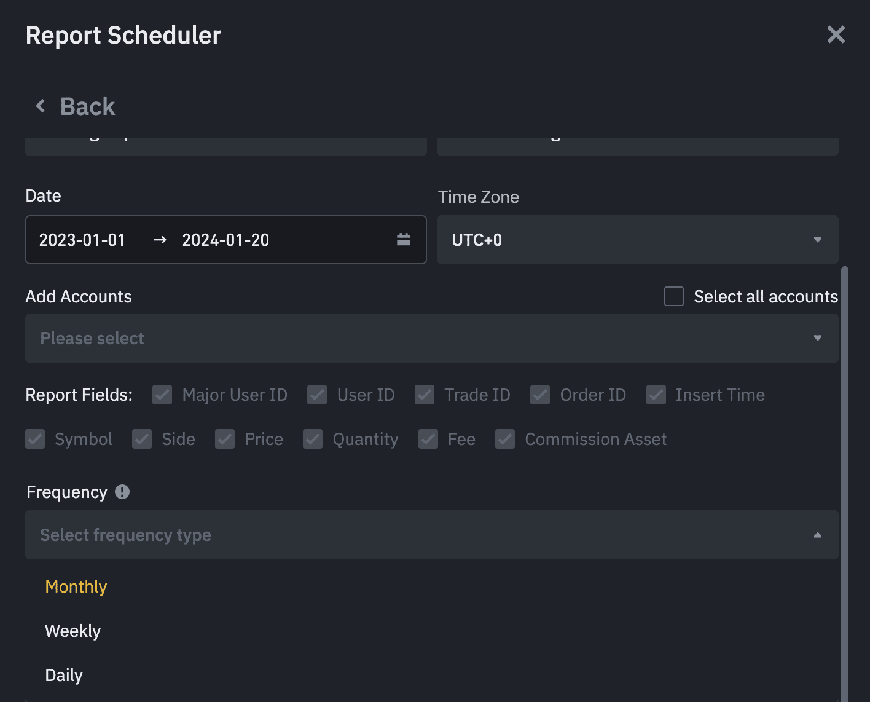Expand the Add Accounts Please select dropdown

click(x=431, y=338)
